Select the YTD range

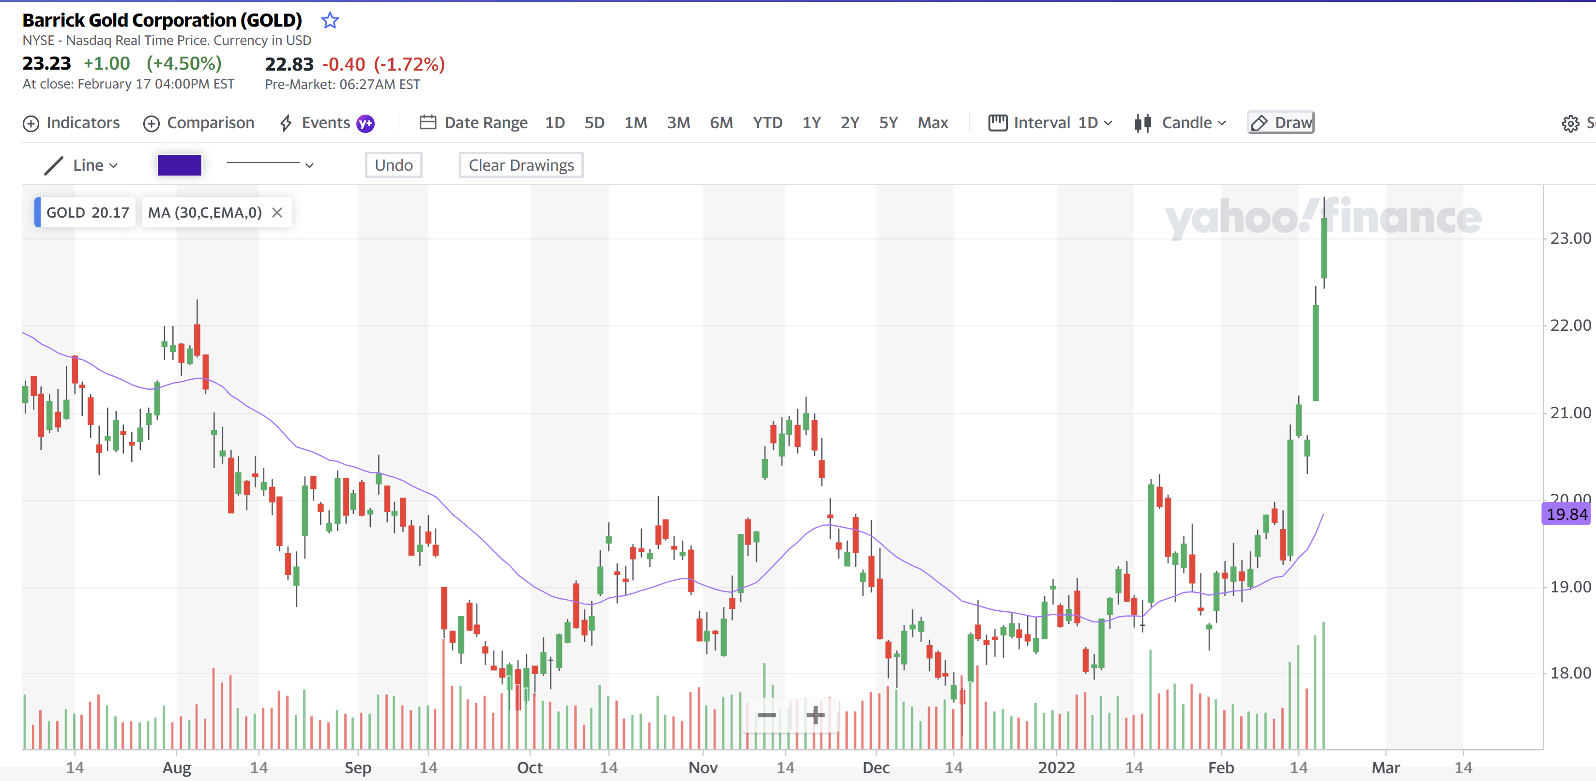tap(768, 123)
